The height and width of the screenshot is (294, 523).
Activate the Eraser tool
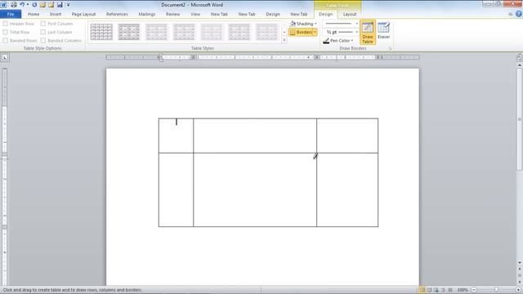click(x=383, y=31)
